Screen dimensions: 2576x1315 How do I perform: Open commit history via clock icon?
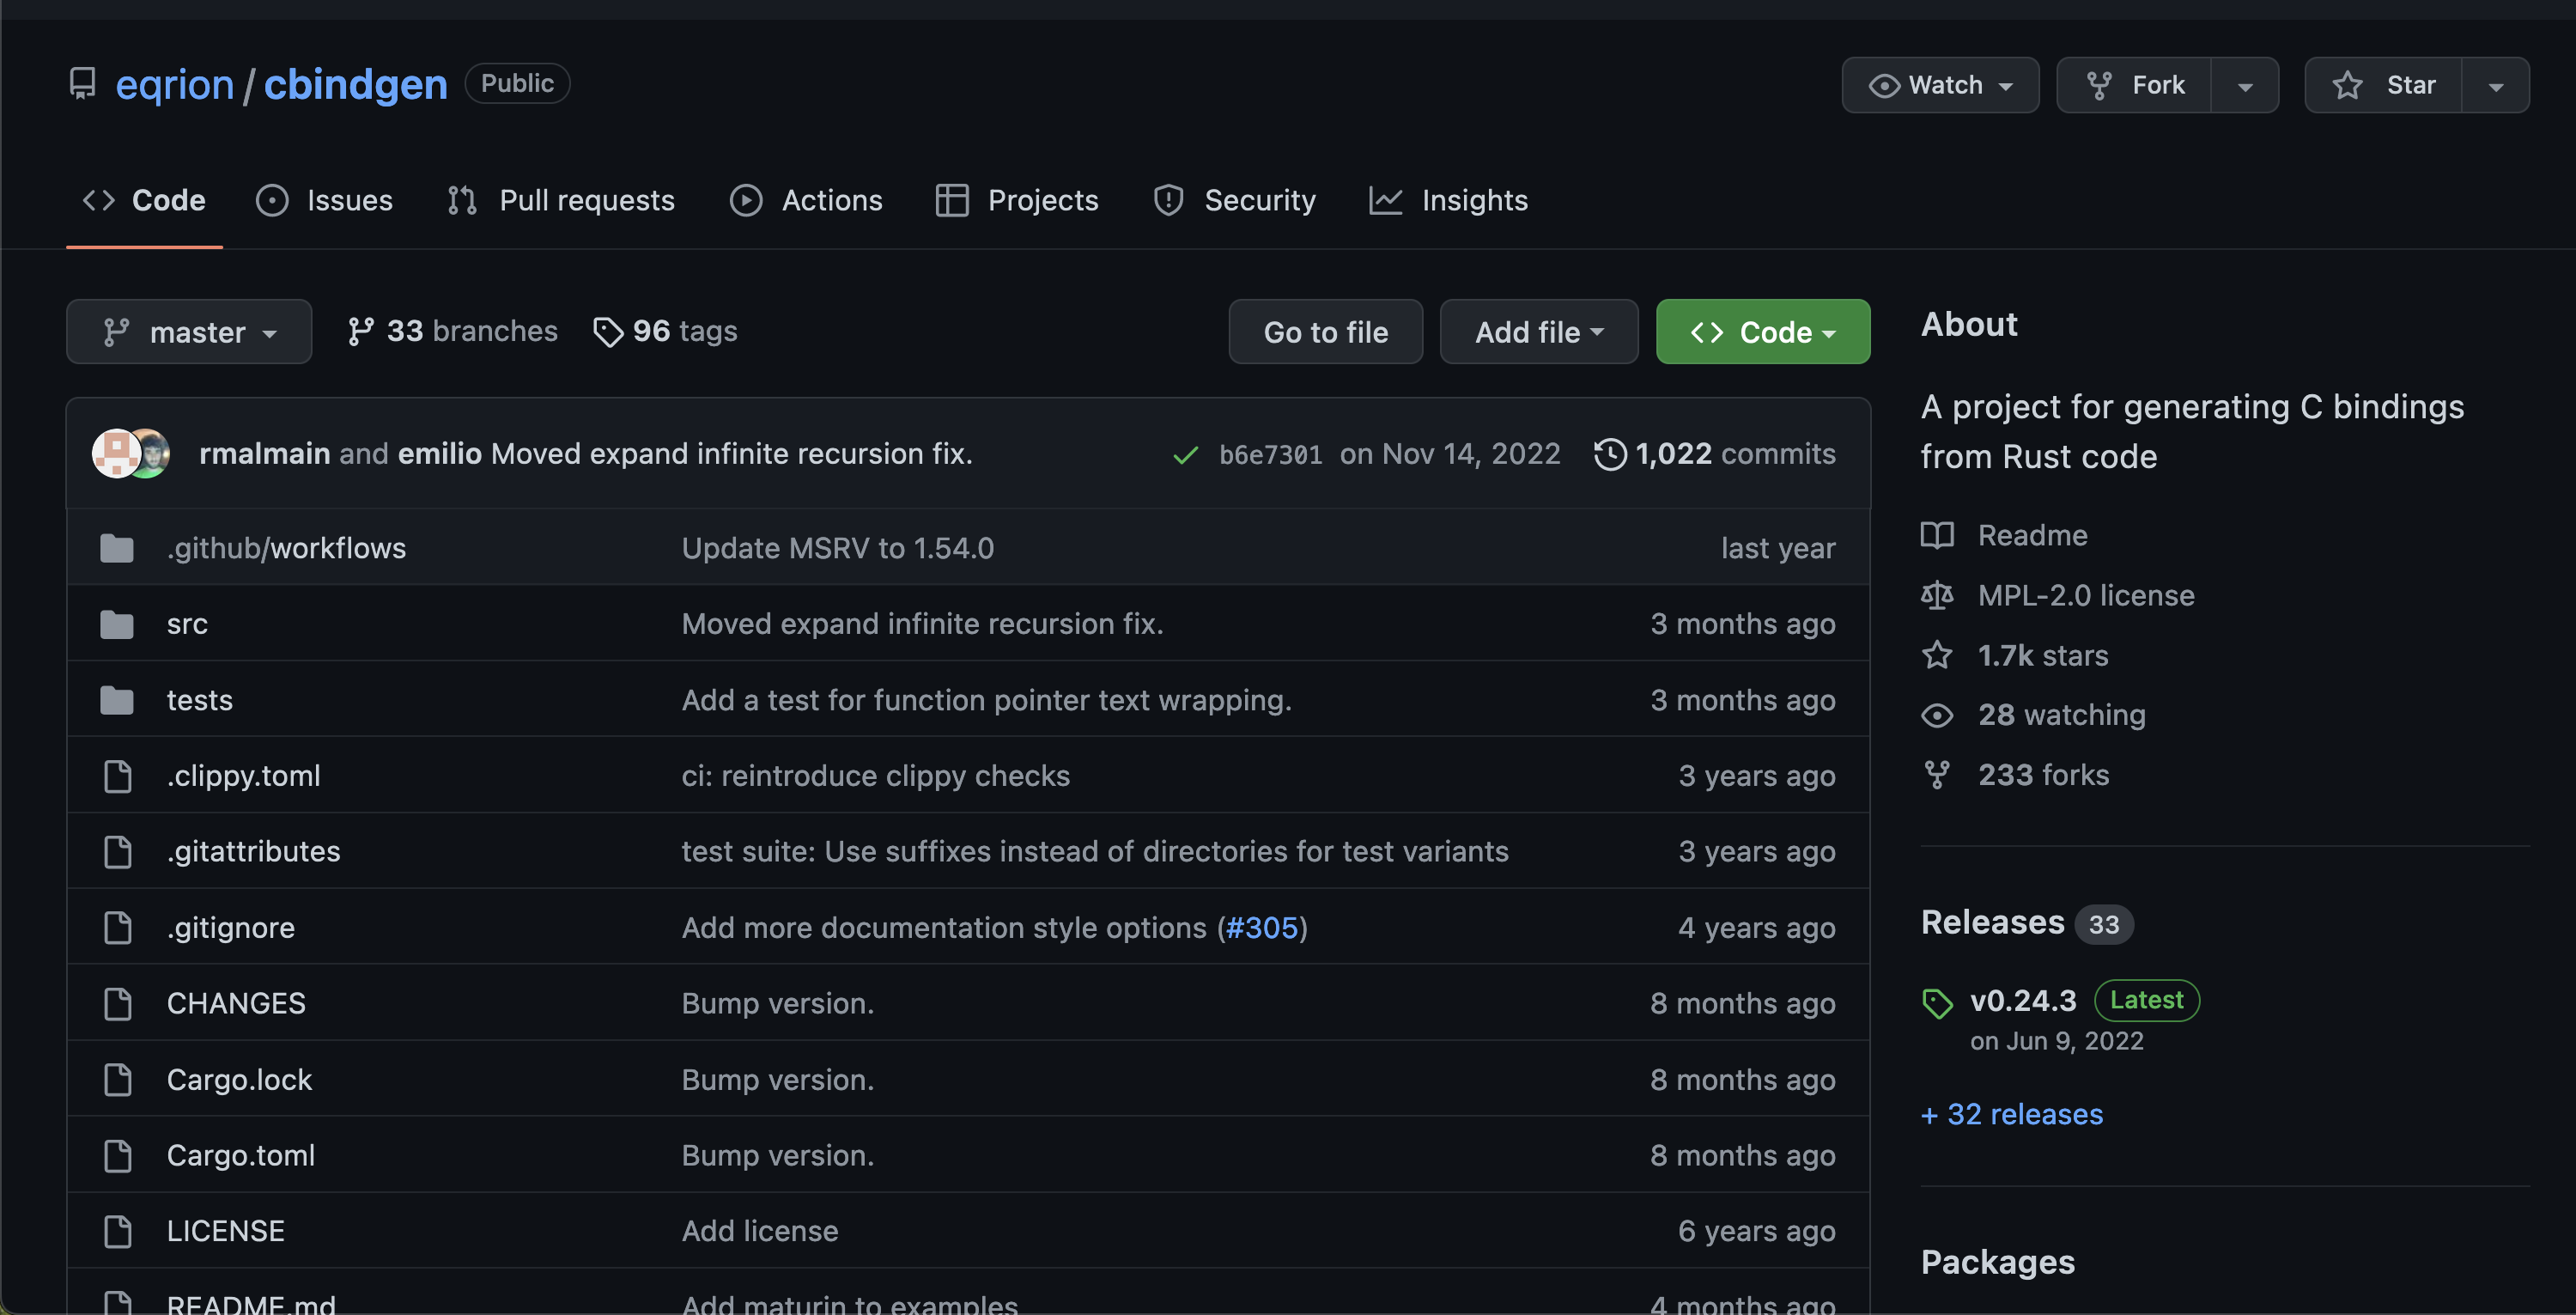[1610, 454]
